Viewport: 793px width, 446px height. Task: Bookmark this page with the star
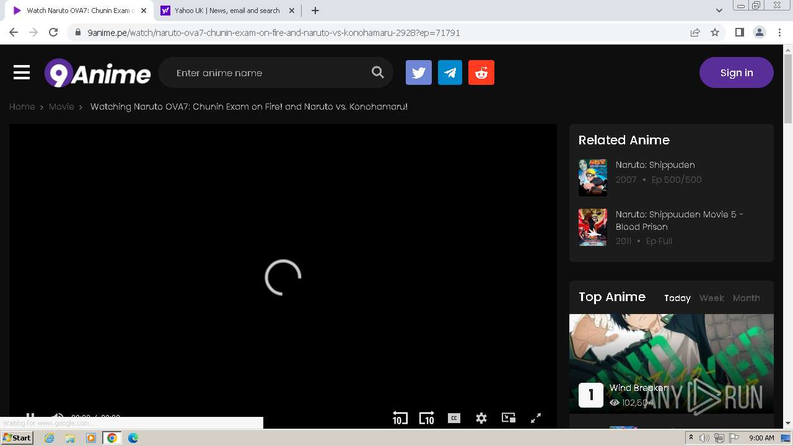(715, 32)
